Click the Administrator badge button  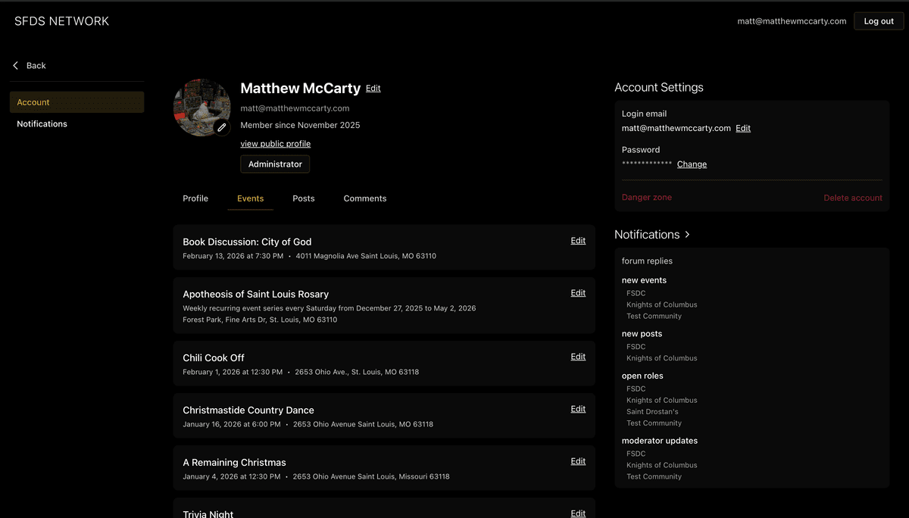tap(275, 164)
